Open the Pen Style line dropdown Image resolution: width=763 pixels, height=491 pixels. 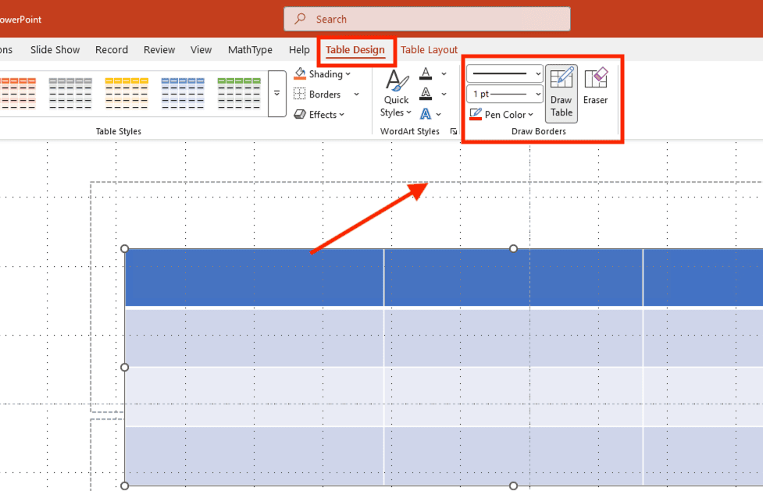(x=505, y=73)
